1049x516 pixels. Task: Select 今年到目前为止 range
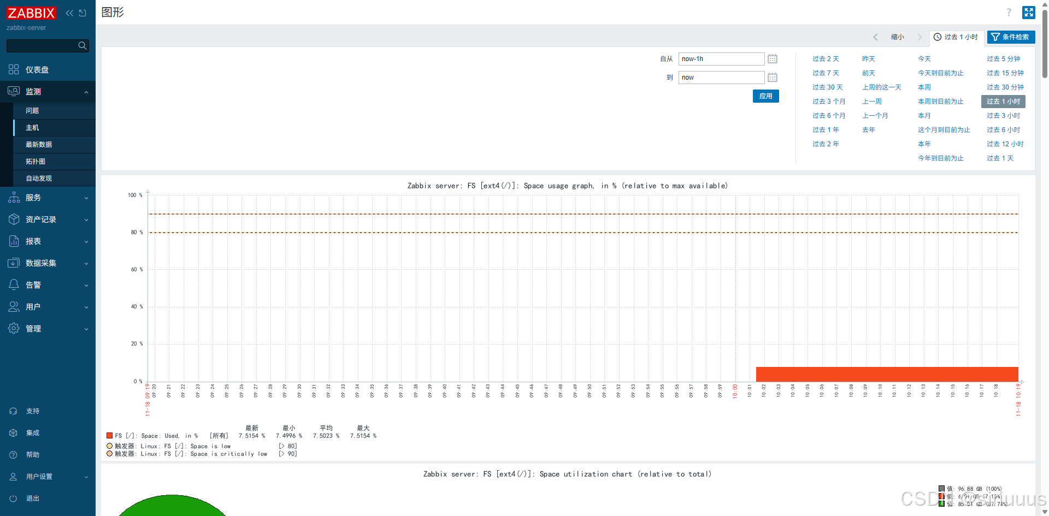(x=941, y=158)
